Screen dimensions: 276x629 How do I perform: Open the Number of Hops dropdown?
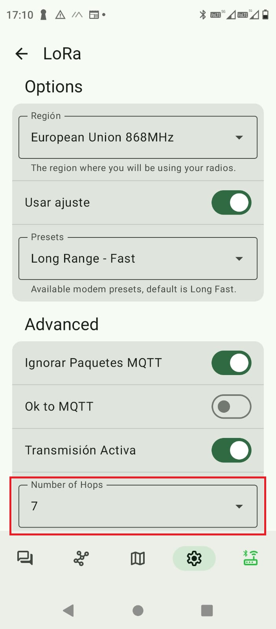tap(138, 506)
